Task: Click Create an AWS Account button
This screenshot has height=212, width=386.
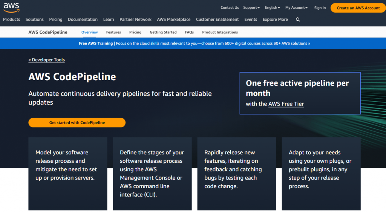Action: (358, 8)
